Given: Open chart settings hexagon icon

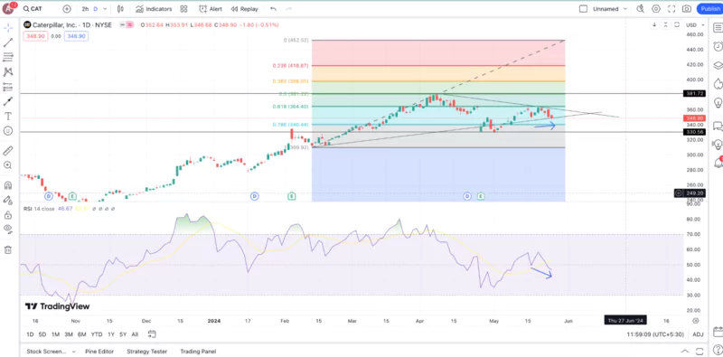Looking at the screenshot, I should 656,9.
